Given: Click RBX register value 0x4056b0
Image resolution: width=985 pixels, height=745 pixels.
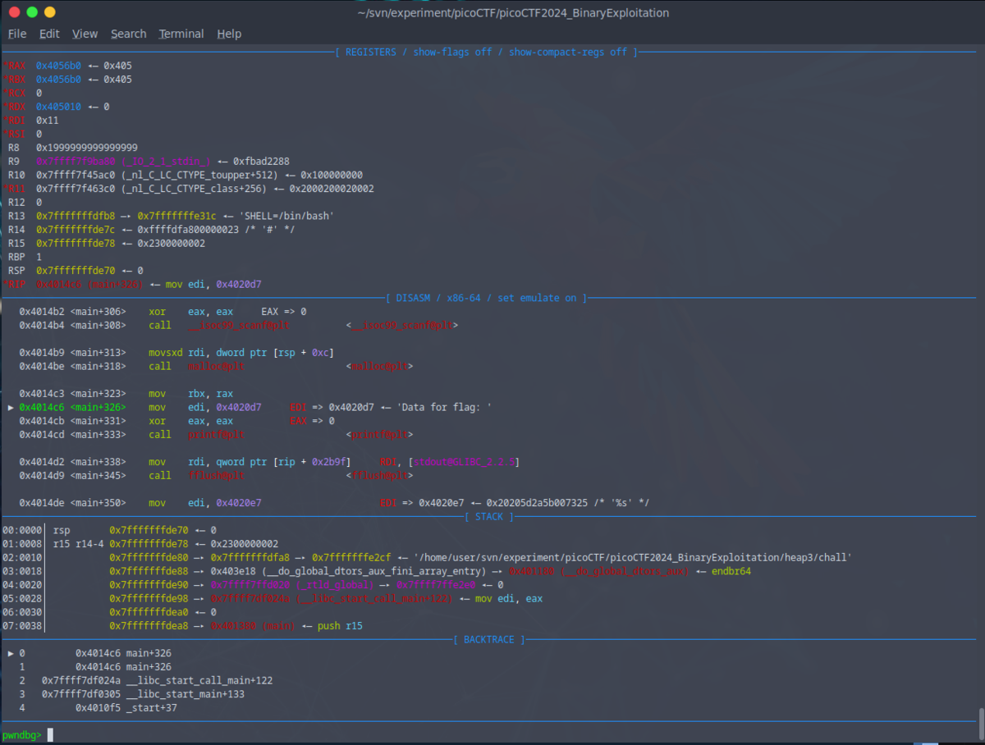Looking at the screenshot, I should click(58, 80).
